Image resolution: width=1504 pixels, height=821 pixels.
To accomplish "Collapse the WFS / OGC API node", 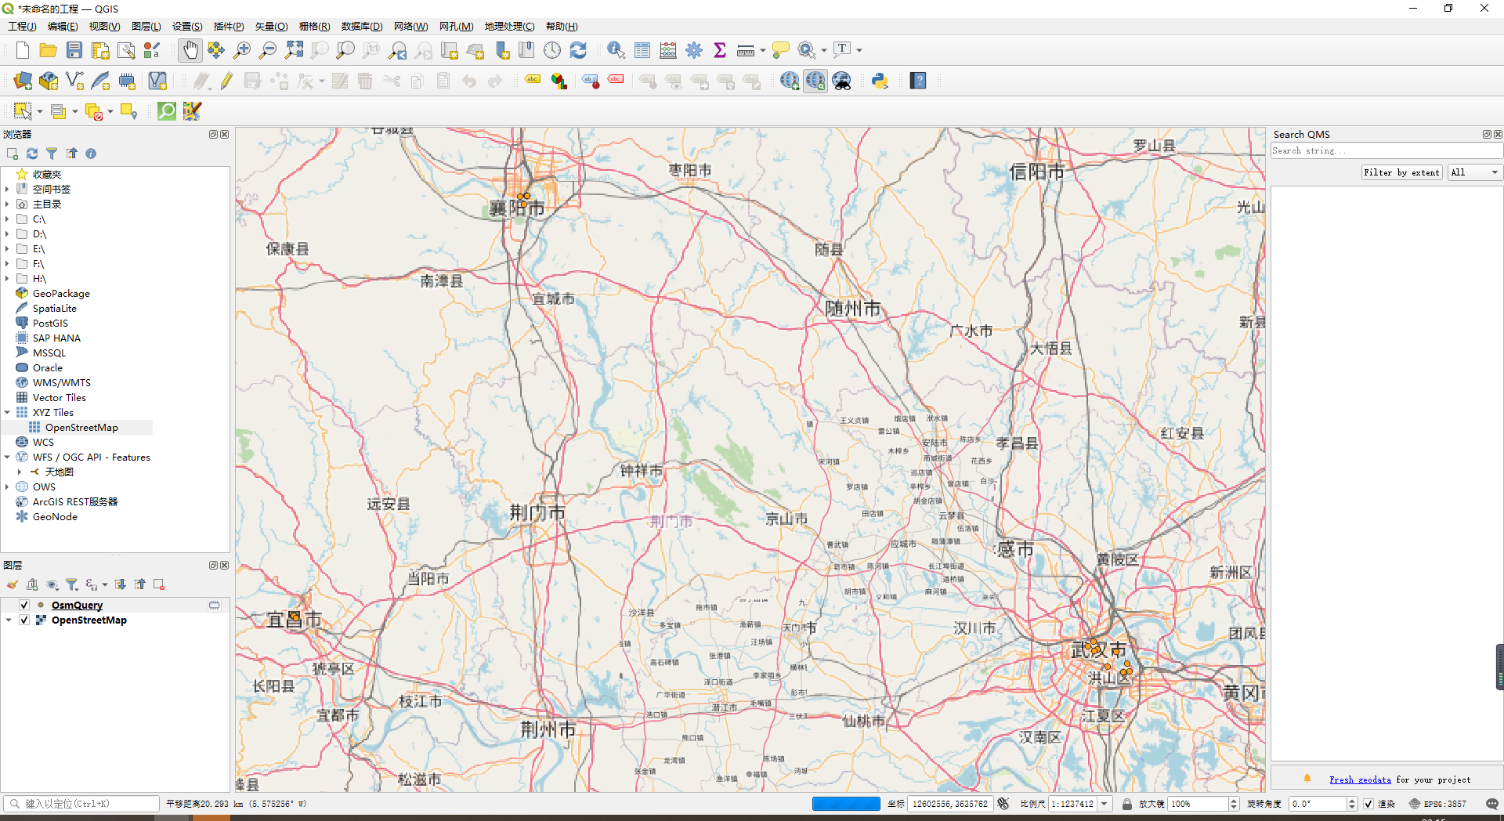I will (x=7, y=457).
